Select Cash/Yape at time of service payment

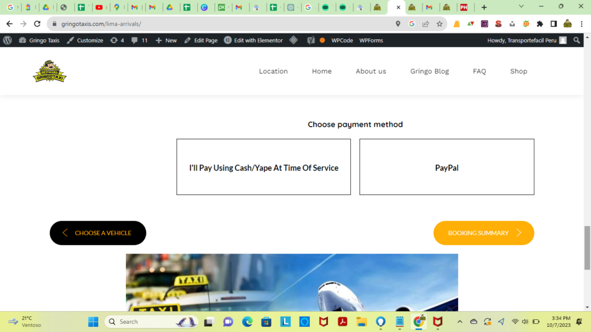[x=263, y=167]
